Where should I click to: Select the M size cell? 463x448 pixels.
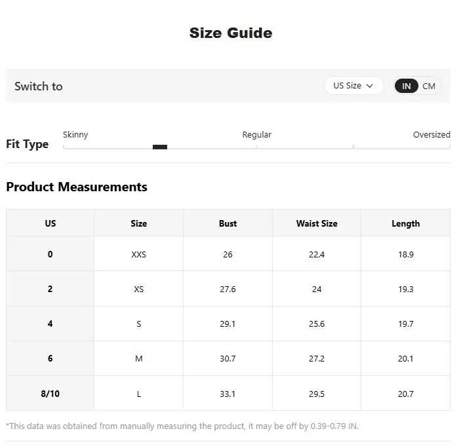pos(139,358)
